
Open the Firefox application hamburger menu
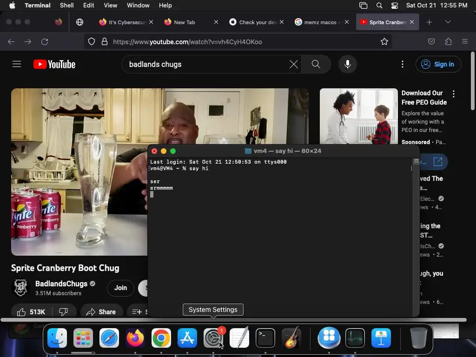465,41
